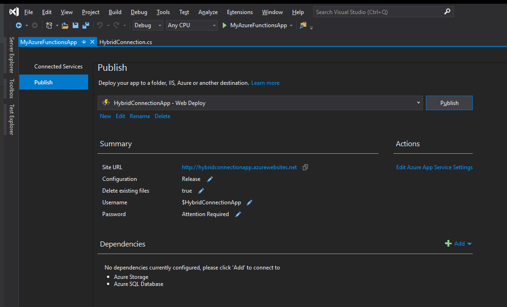Open the Project menu
This screenshot has height=307, width=507.
[x=91, y=12]
